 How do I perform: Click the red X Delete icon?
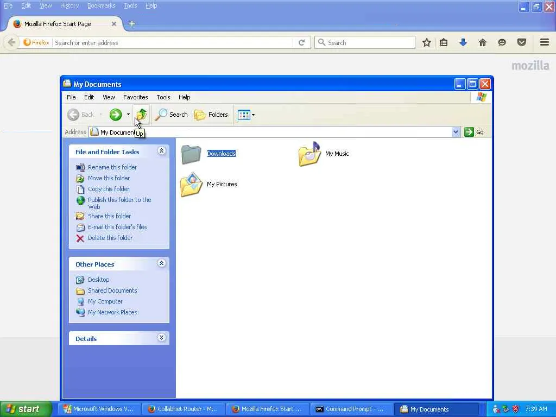click(x=80, y=238)
